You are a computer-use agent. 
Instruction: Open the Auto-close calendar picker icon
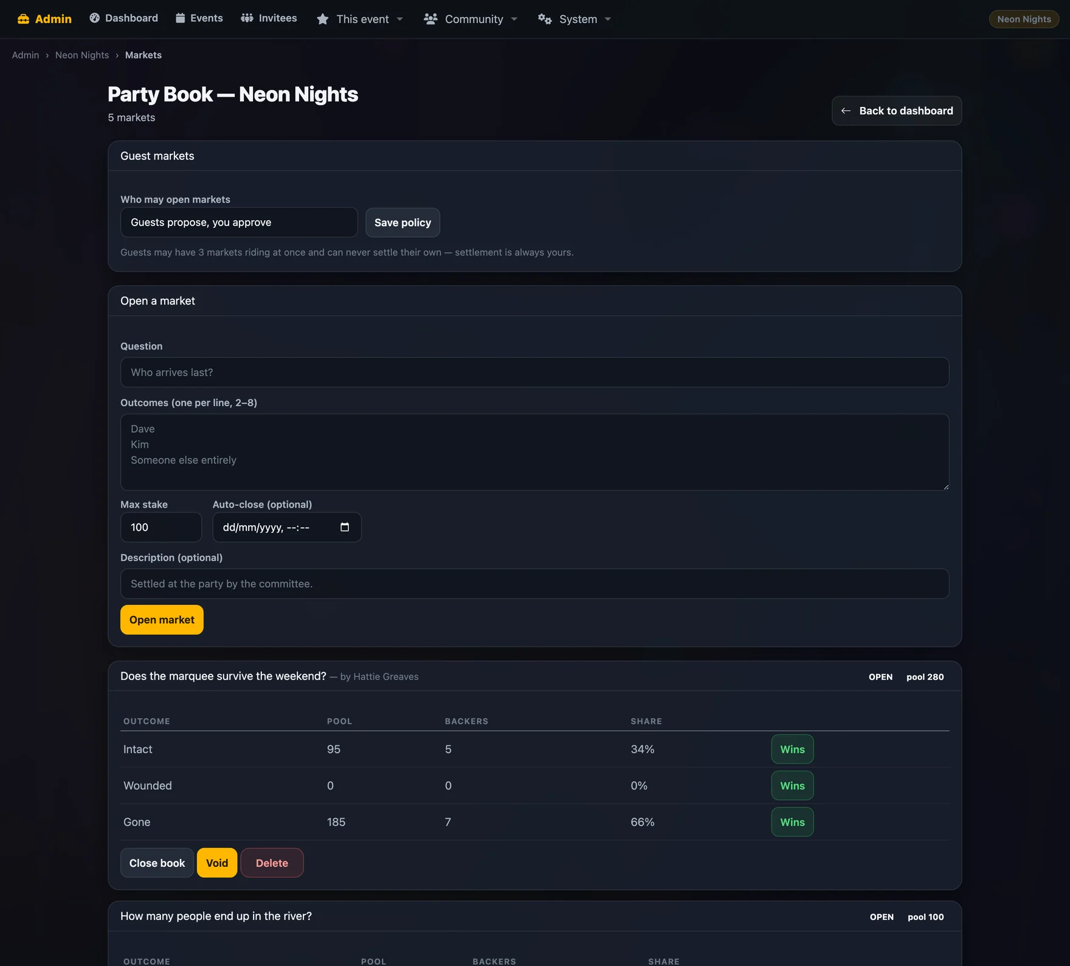click(345, 527)
